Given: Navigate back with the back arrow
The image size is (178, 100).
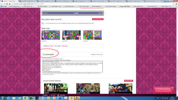Looking at the screenshot, I should coord(2,4).
